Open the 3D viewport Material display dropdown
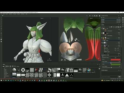The height and width of the screenshot is (93, 124). (46, 18)
